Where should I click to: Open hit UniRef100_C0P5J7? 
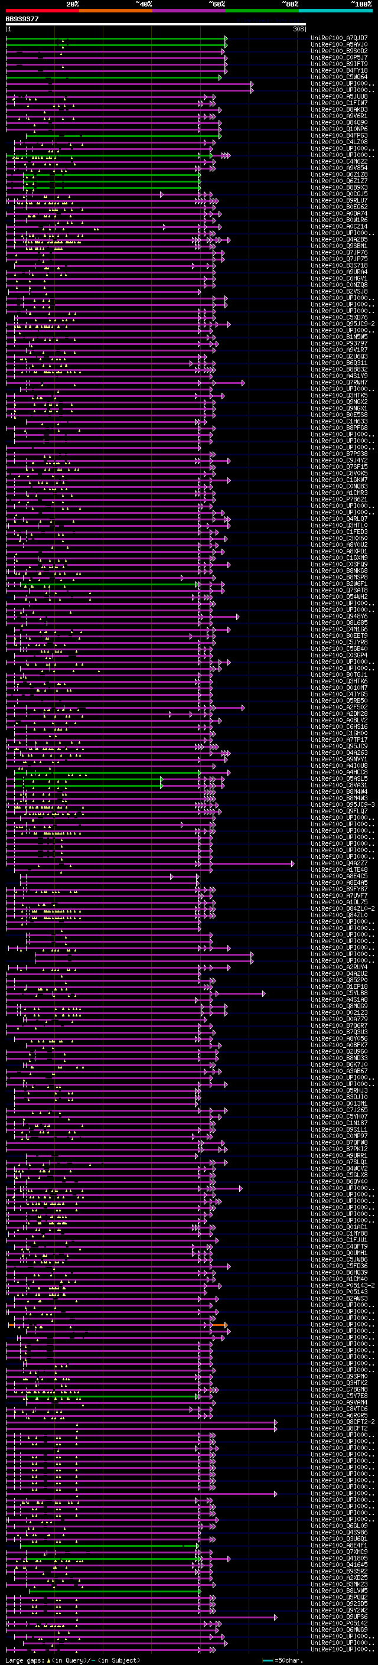339,57
